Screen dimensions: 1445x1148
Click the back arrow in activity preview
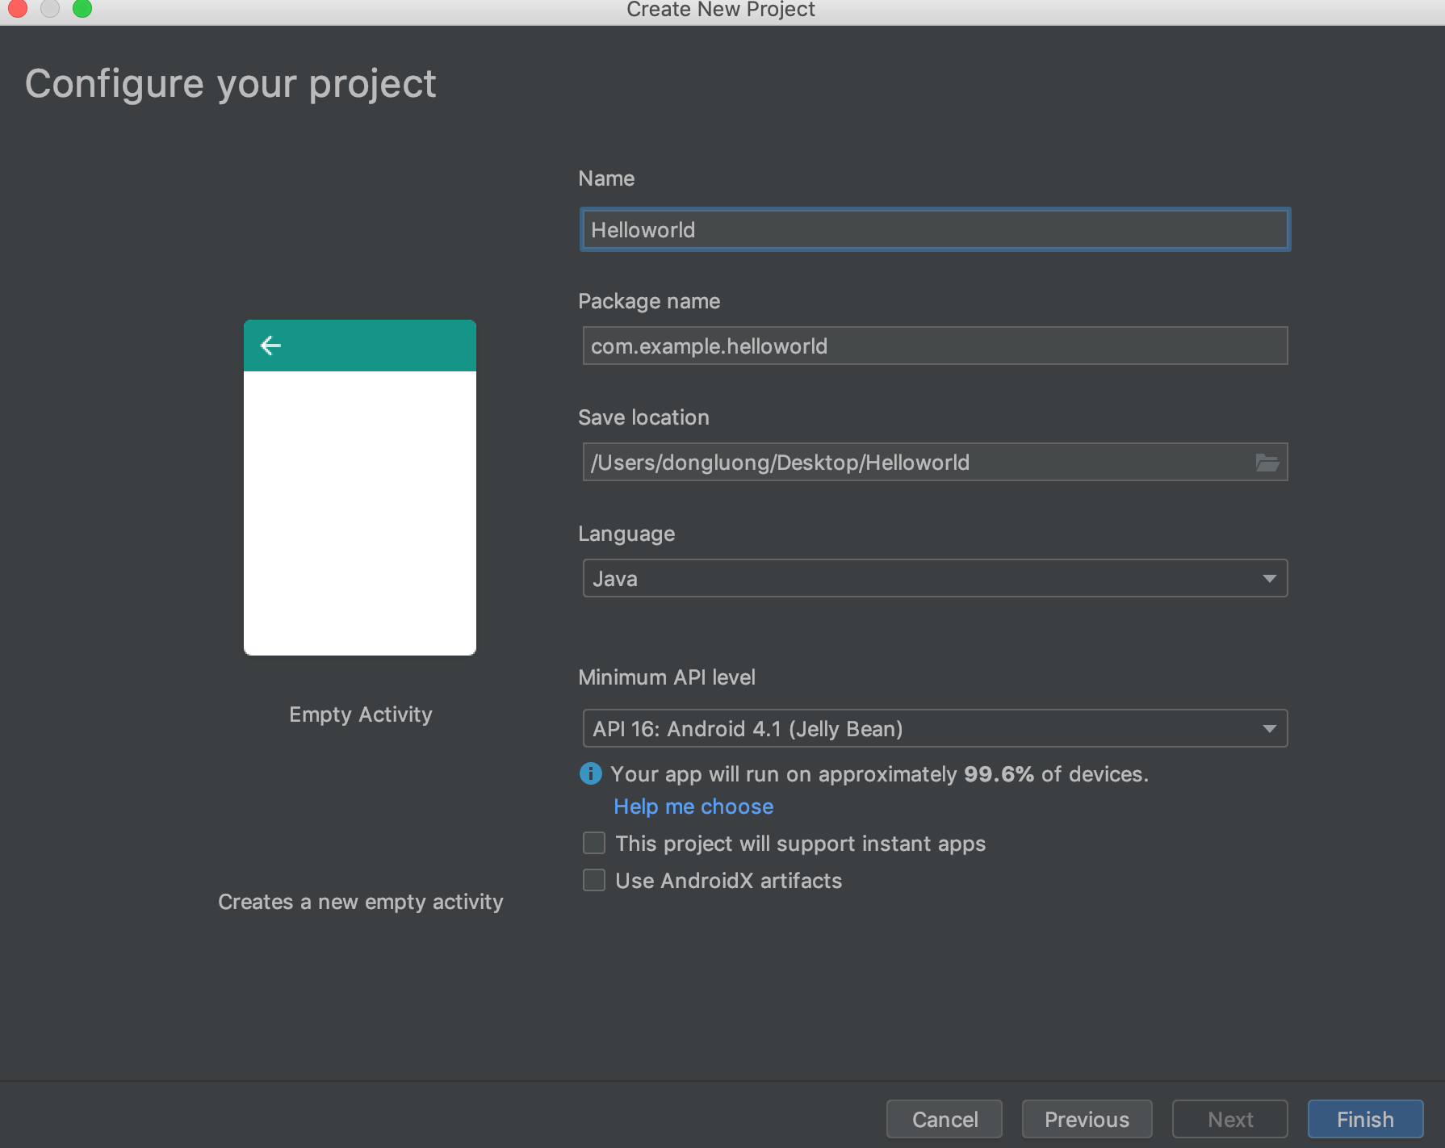tap(270, 346)
